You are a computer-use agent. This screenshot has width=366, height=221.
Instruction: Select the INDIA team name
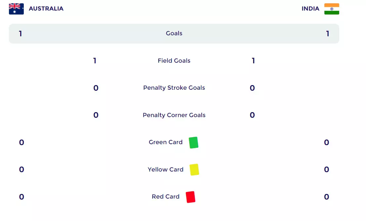310,9
